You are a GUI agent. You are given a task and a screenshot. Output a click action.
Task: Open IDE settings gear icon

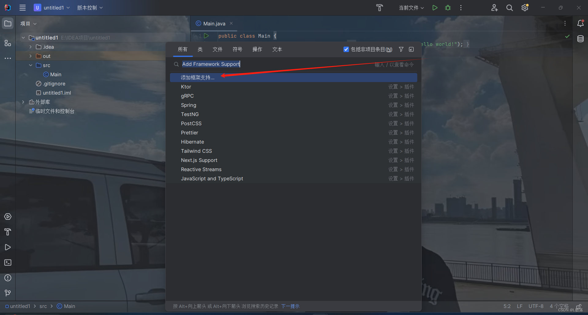point(525,8)
